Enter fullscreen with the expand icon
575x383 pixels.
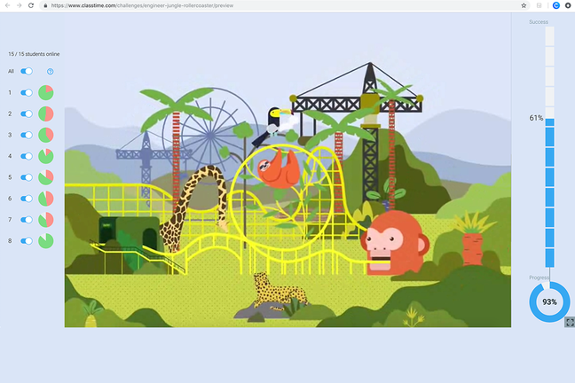[570, 322]
